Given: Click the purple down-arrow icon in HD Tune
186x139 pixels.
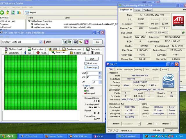Looking at the screenshot, I should click(x=87, y=42).
